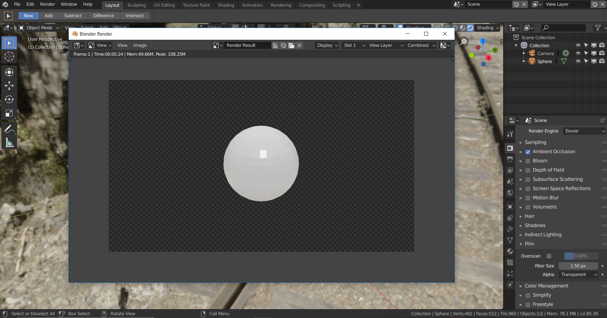Image resolution: width=607 pixels, height=318 pixels.
Task: Switch to the Sculpting workspace tab
Action: pyautogui.click(x=137, y=5)
